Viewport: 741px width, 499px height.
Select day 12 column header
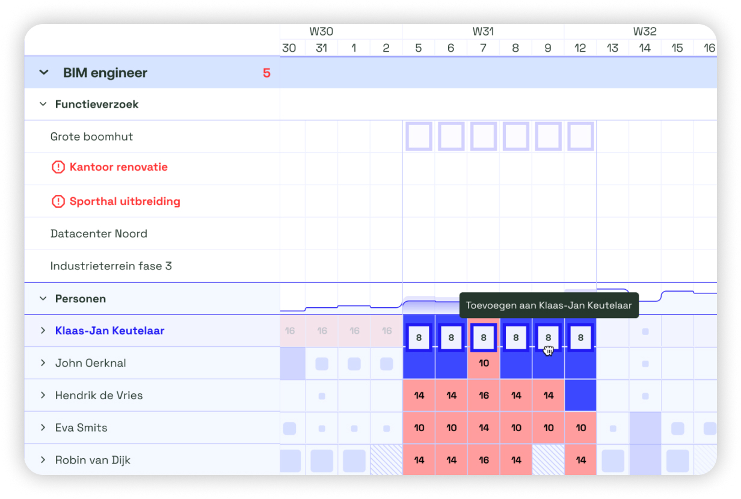(x=580, y=47)
